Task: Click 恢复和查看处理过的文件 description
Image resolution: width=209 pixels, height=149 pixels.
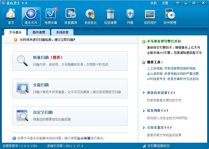Action: (164, 100)
